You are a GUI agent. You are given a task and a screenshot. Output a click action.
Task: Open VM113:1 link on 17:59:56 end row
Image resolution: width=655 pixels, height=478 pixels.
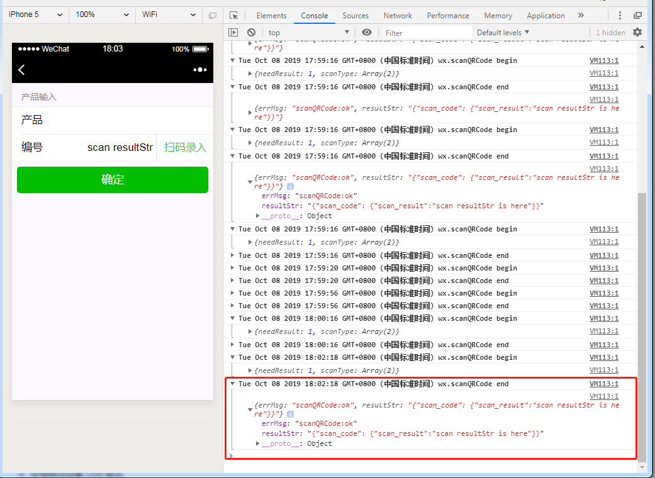[604, 306]
